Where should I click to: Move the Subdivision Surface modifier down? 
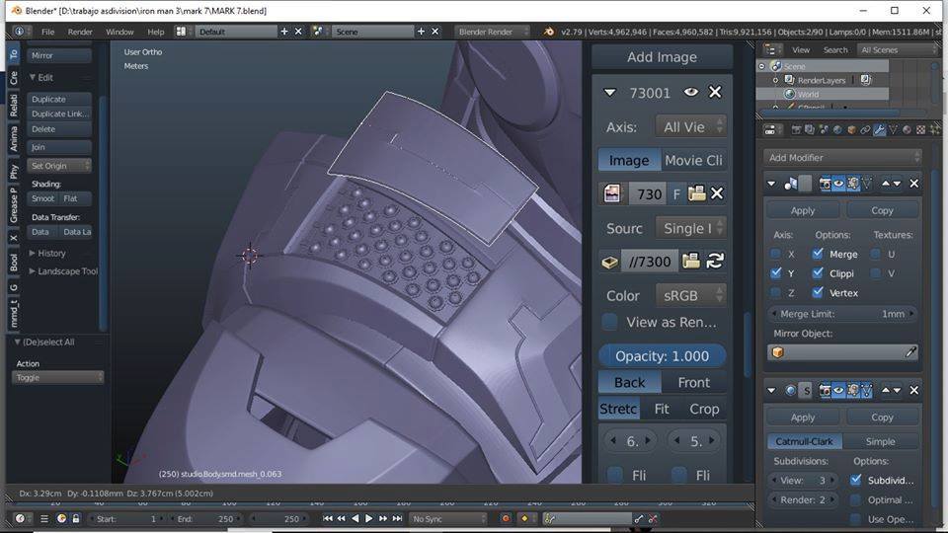click(x=897, y=391)
